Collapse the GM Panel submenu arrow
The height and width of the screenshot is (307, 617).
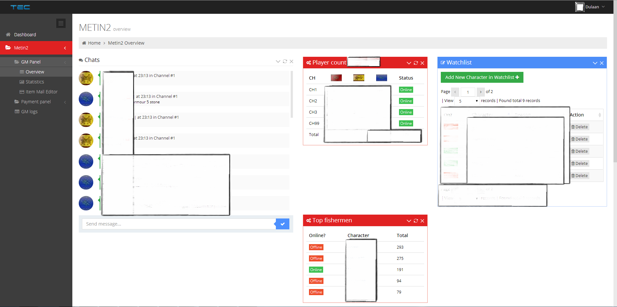(x=65, y=62)
